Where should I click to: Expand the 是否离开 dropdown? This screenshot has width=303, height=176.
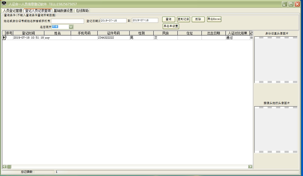tap(71, 27)
